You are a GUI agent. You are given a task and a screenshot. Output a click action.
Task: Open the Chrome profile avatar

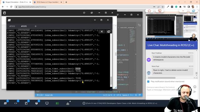[x=193, y=7]
